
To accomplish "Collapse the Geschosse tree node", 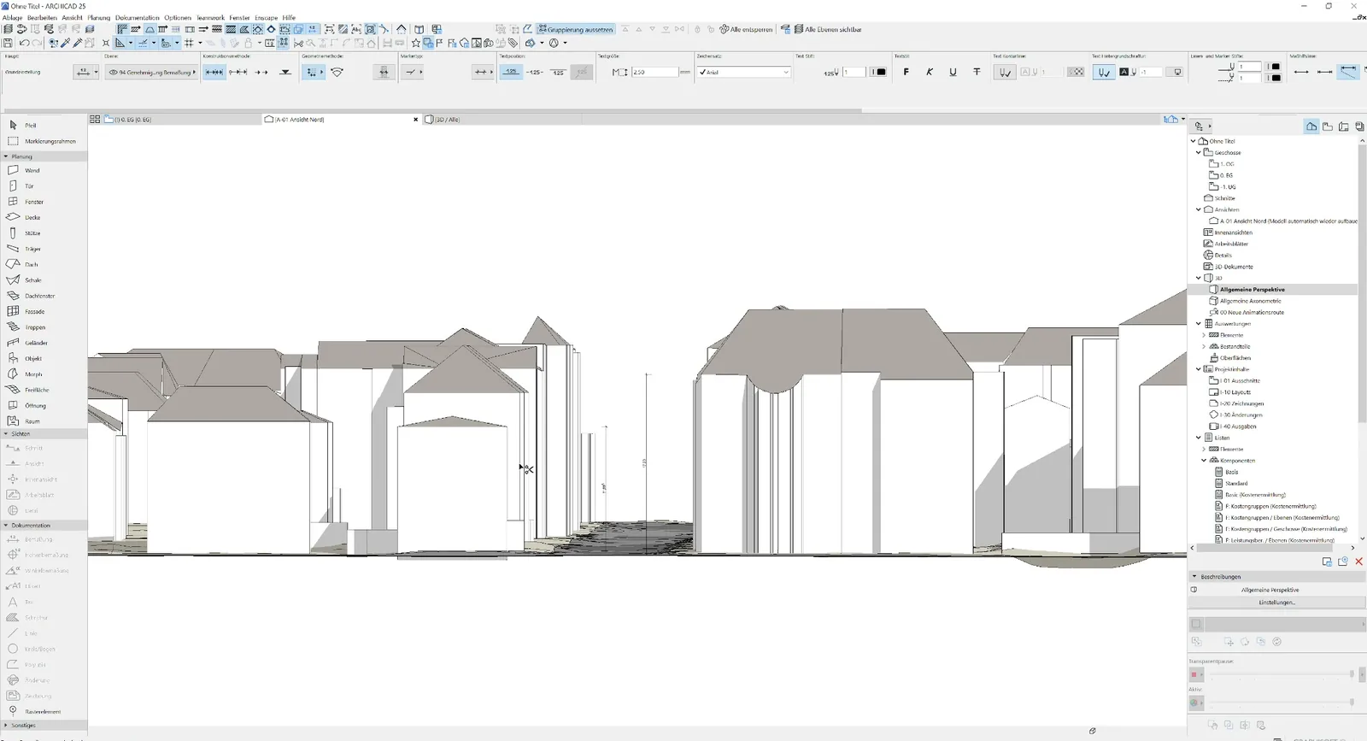I will [x=1199, y=152].
